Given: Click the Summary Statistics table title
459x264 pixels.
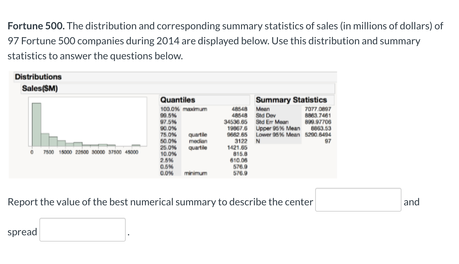Looking at the screenshot, I should tap(291, 100).
